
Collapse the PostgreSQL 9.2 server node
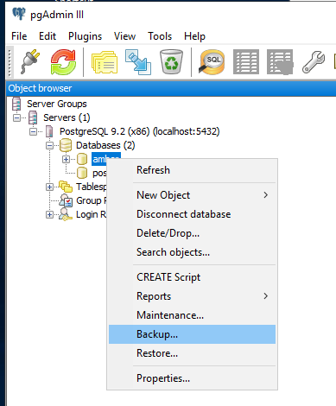pyautogui.click(x=34, y=131)
